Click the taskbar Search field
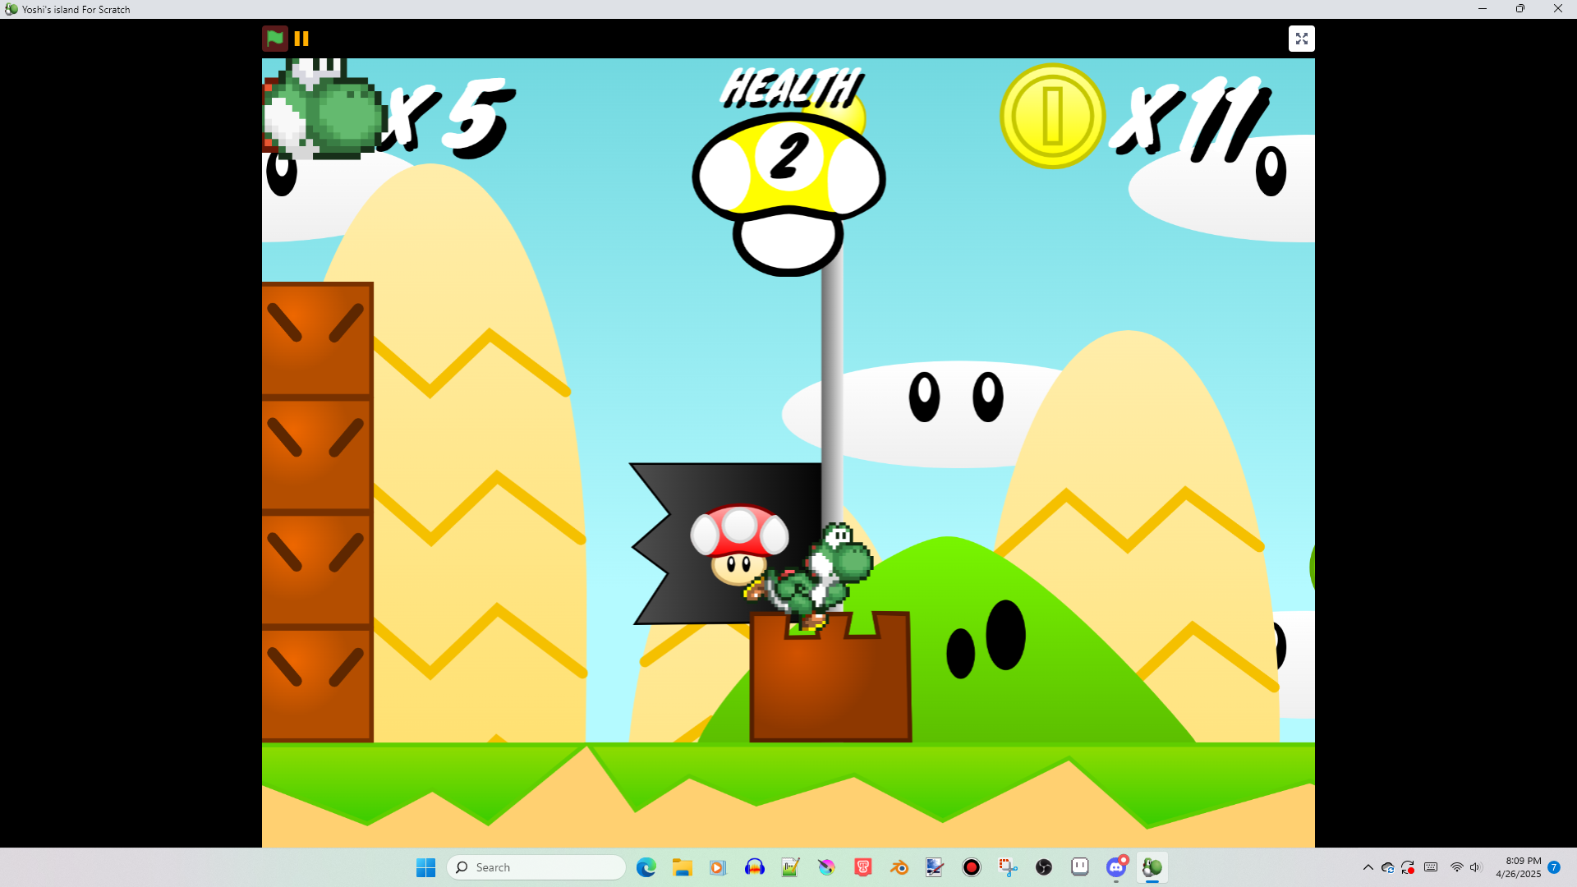 tap(536, 867)
